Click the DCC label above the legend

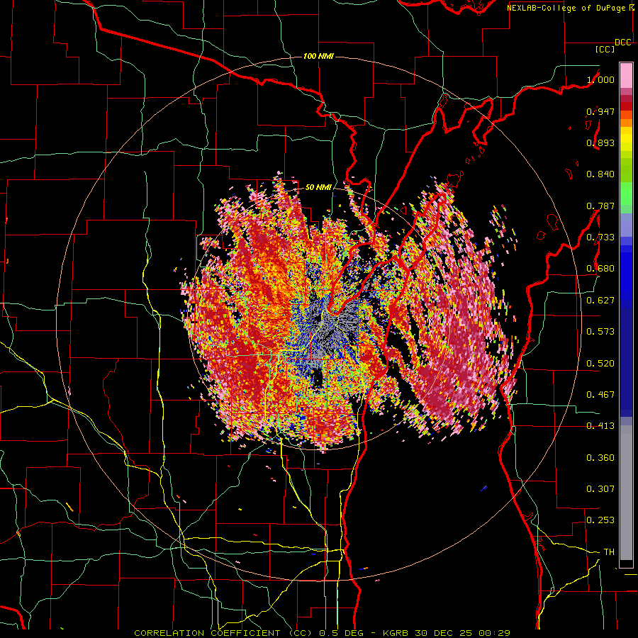[622, 43]
